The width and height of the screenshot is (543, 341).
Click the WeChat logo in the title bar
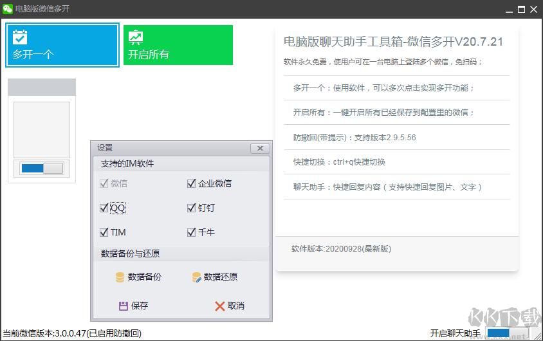tap(8, 9)
